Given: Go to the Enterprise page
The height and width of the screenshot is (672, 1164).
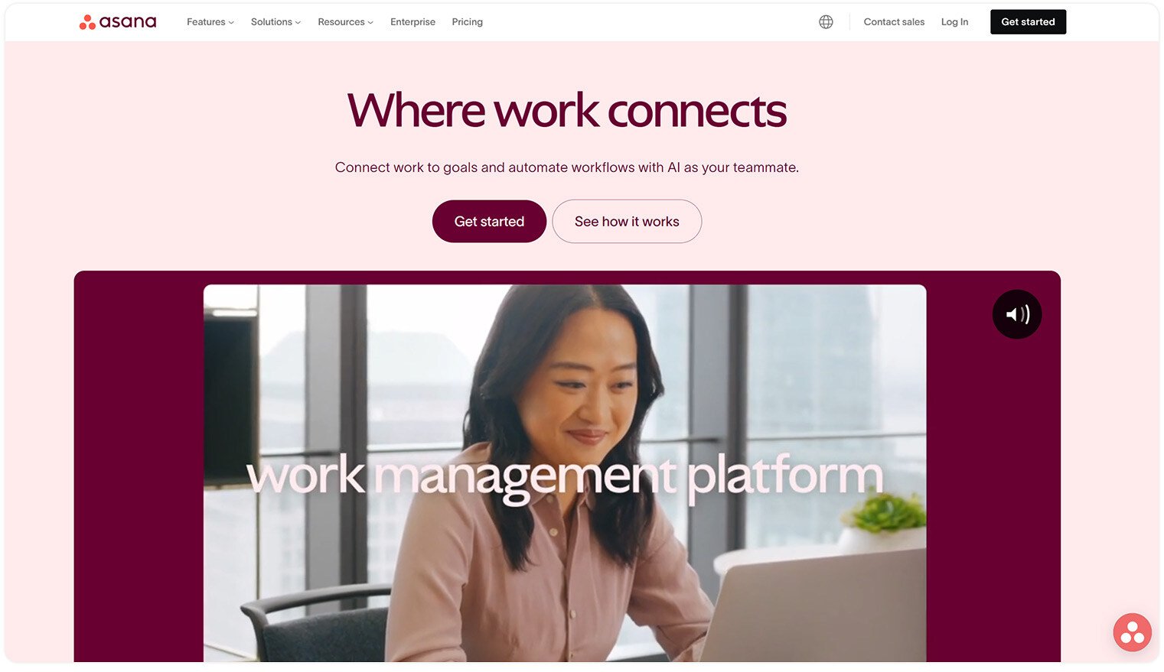Looking at the screenshot, I should pyautogui.click(x=412, y=22).
